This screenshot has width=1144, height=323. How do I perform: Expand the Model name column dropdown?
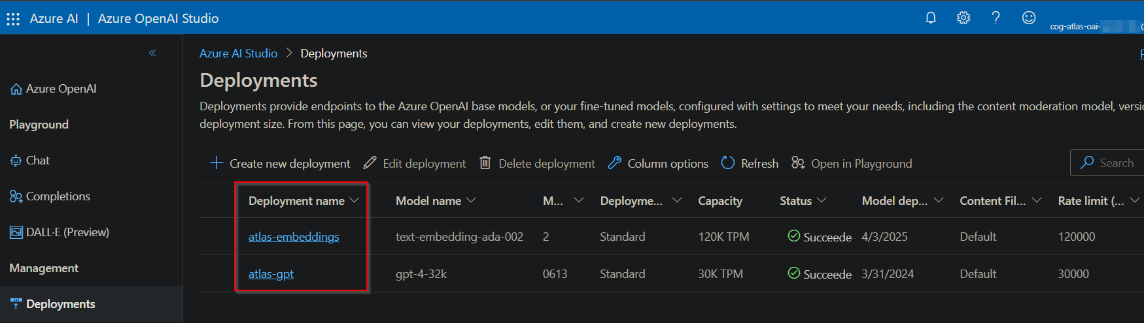pos(471,200)
